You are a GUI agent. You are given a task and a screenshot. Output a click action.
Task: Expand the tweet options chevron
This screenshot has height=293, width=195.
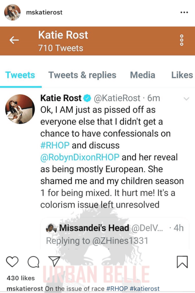click(x=187, y=98)
